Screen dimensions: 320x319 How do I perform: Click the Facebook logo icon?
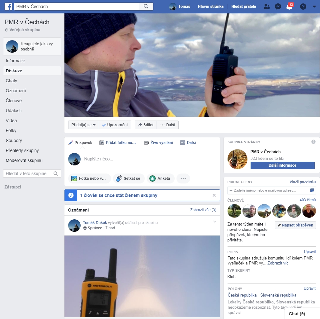pos(8,7)
